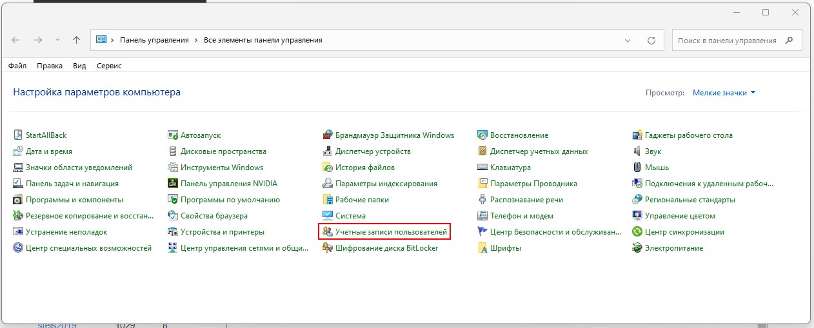814x328 pixels.
Task: Click the search magnifier icon
Action: tap(789, 40)
